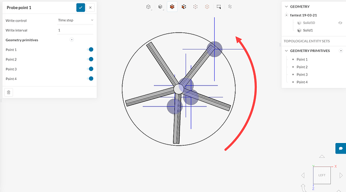Choose the orange wireframe cube view icon

tap(207, 7)
